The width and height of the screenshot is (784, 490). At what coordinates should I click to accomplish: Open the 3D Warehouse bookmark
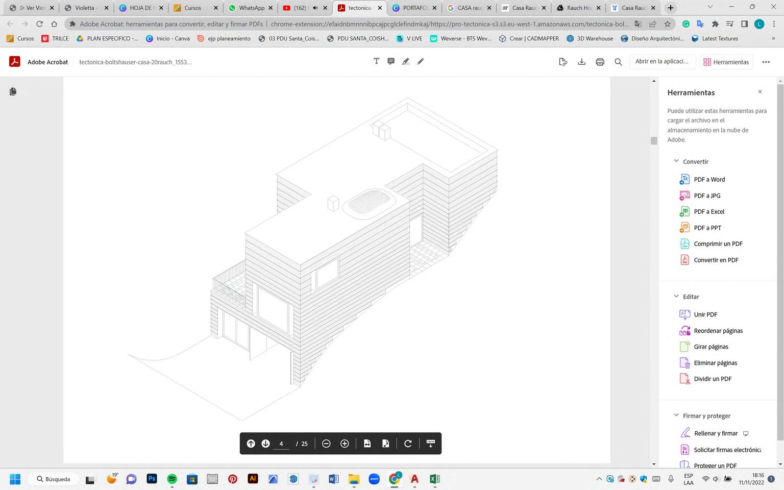click(590, 38)
